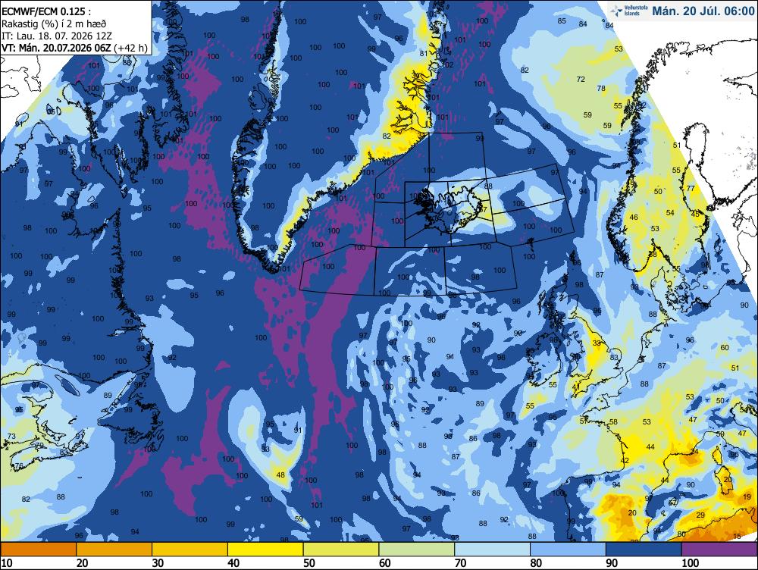Click the 'VT: Mán. 20.07.2026 06Z' valid time

(x=57, y=48)
